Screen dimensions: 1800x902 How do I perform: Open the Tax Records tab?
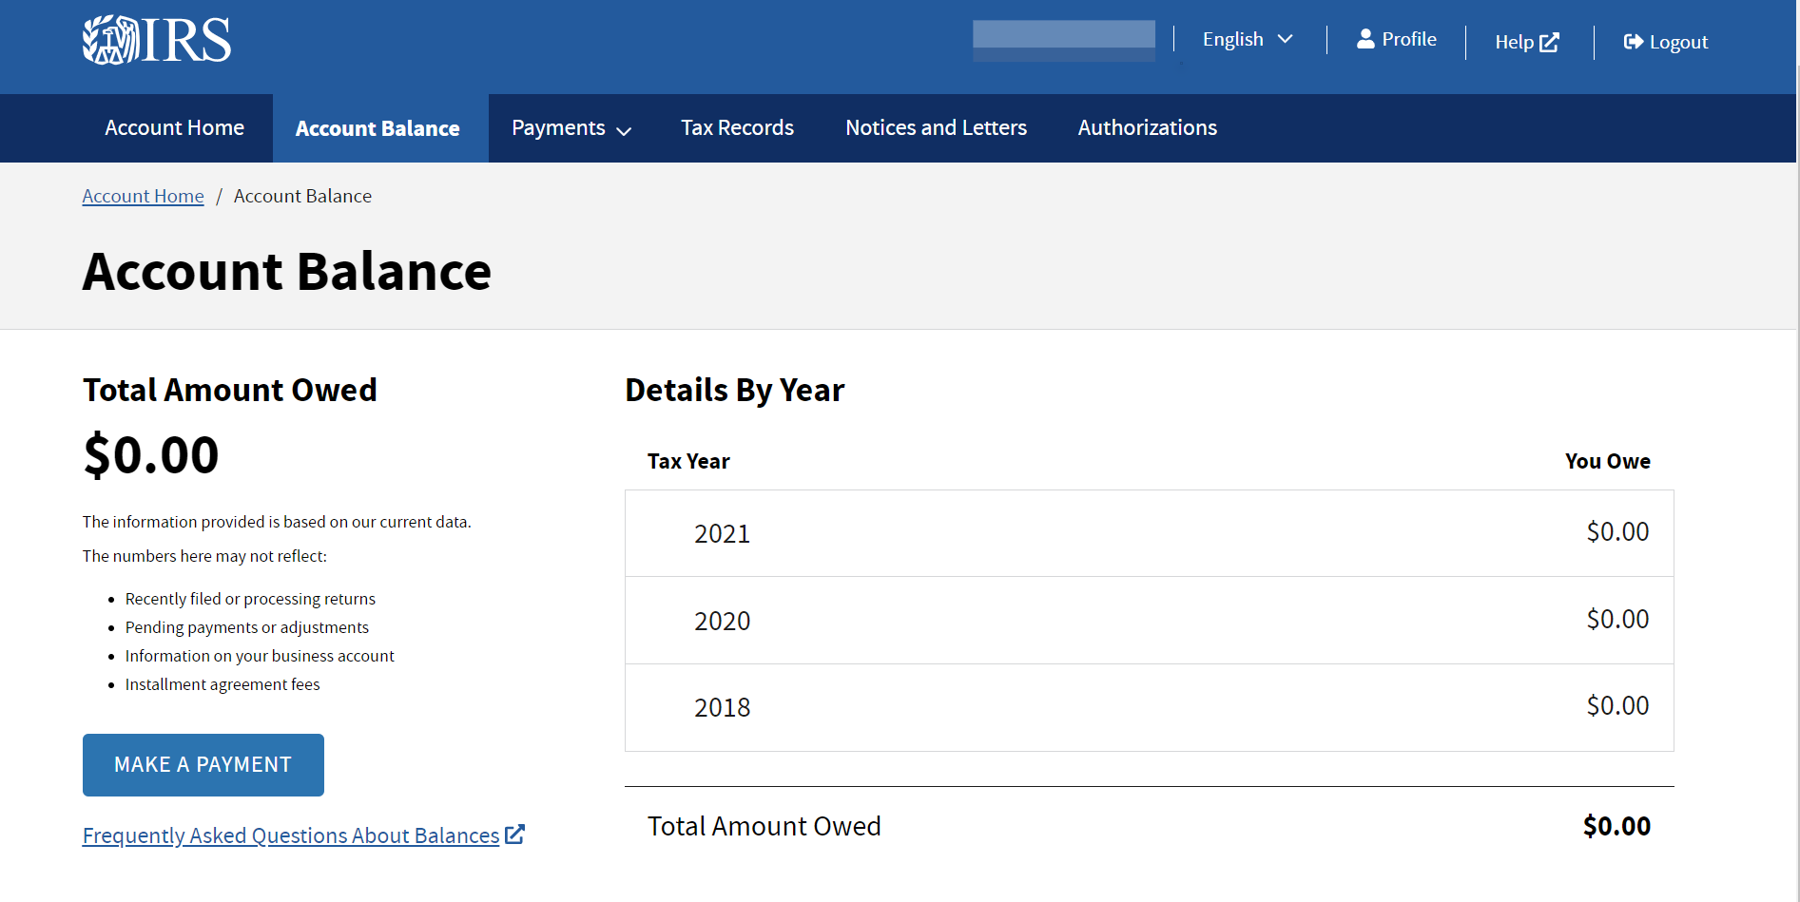tap(737, 128)
